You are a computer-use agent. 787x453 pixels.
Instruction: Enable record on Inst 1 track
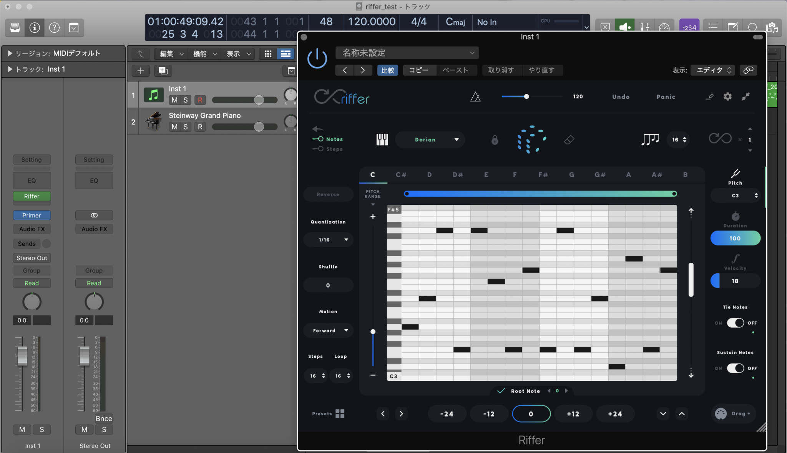click(200, 100)
